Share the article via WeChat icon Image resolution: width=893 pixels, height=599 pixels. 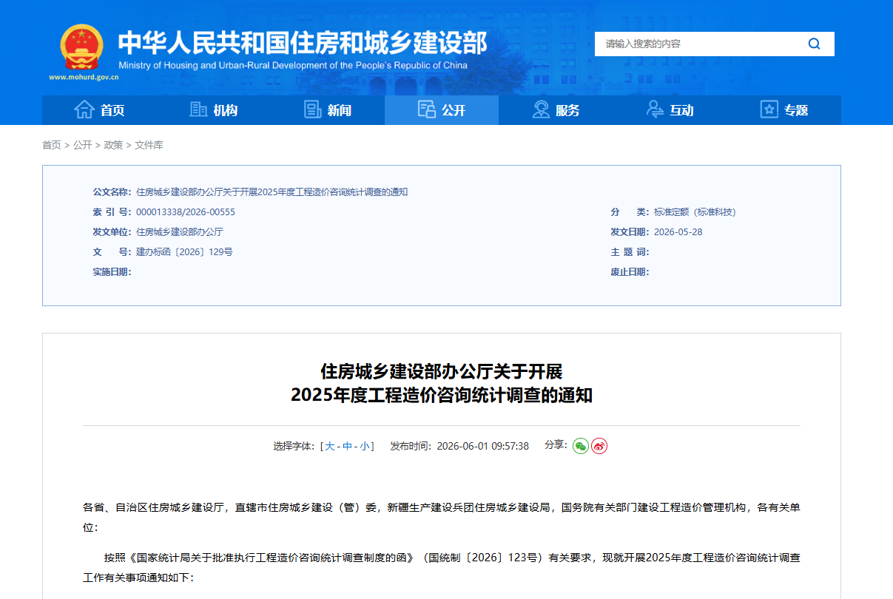581,446
